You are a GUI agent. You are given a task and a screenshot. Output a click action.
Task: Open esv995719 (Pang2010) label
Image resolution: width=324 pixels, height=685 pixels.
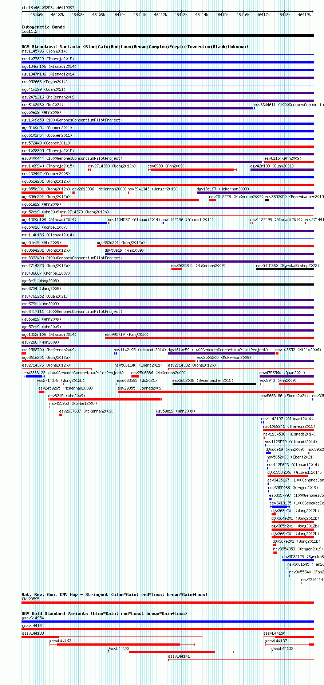(127, 334)
